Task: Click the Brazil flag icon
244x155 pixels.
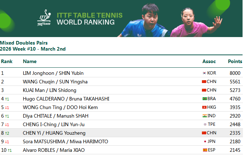Action: (204, 99)
